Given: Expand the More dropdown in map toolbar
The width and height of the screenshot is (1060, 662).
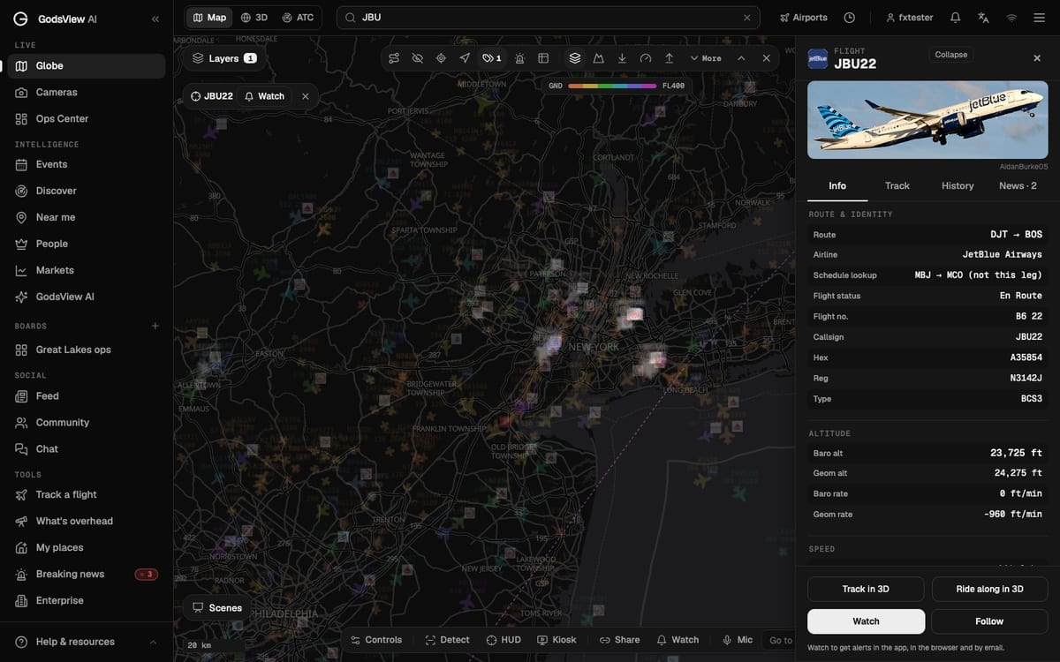Looking at the screenshot, I should pos(706,58).
